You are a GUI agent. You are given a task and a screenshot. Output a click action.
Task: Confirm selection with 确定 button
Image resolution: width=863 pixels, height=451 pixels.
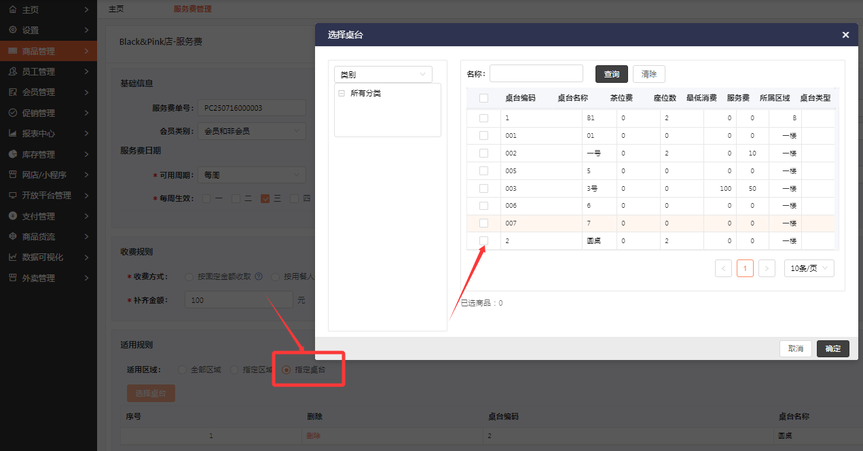point(833,348)
